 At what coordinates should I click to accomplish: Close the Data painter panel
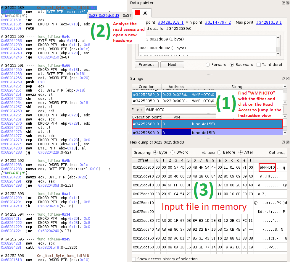click(x=288, y=3)
